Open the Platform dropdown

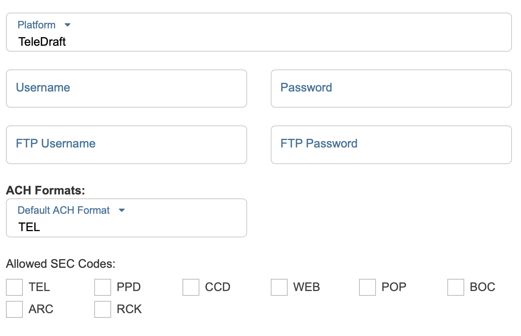point(259,32)
